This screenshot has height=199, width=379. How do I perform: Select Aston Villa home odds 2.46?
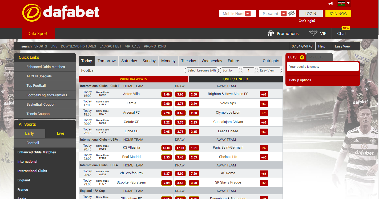tap(167, 94)
